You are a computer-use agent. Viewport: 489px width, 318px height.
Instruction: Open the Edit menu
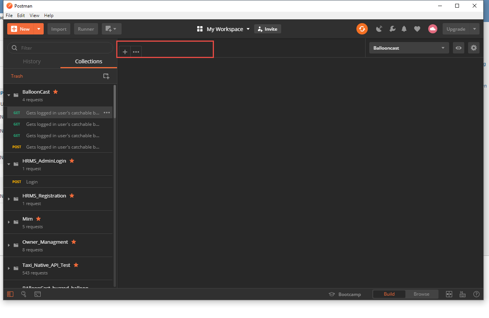click(21, 16)
